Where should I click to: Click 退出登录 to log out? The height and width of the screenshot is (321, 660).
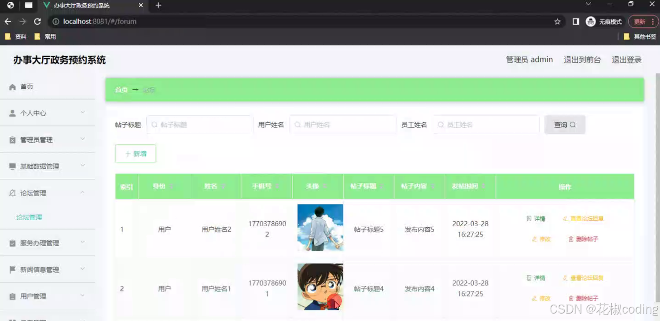[x=626, y=59]
